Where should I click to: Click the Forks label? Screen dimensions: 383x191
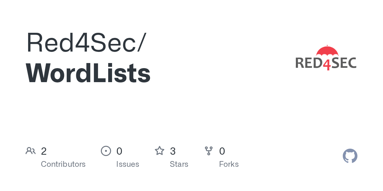[229, 164]
